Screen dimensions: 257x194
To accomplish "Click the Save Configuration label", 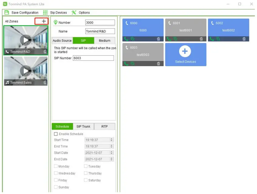I will pos(25,13).
